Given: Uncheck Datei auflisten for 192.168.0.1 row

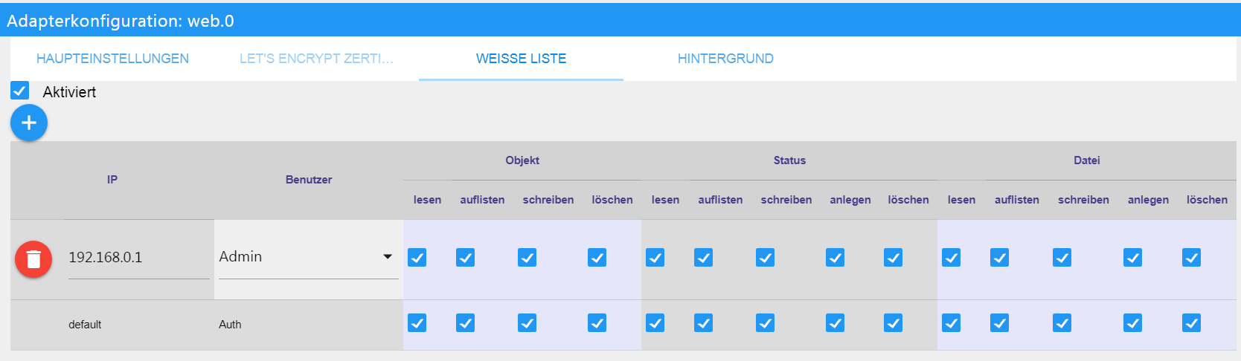Looking at the screenshot, I should click(999, 258).
